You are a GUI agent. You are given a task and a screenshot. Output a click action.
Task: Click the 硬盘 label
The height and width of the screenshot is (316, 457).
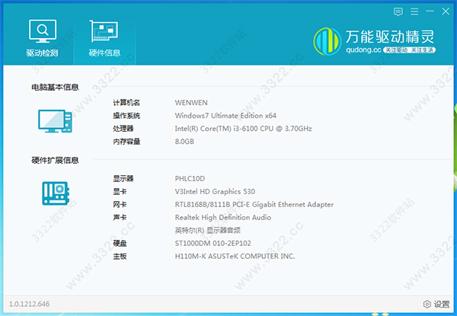(x=120, y=243)
